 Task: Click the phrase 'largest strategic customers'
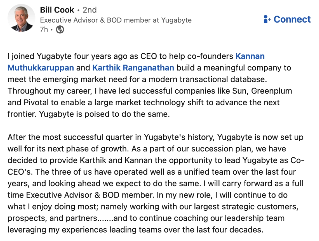tap(249, 207)
